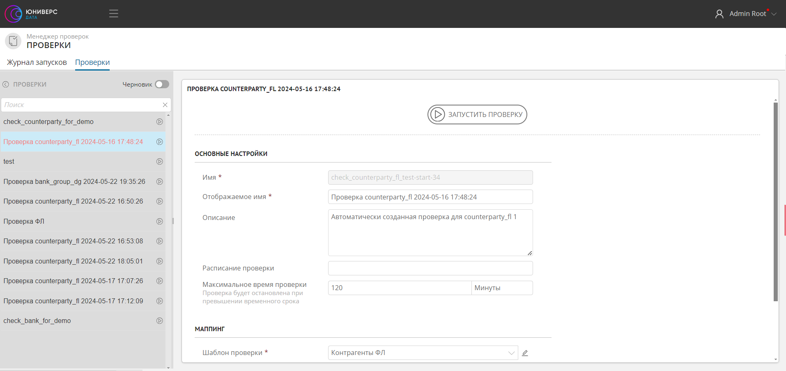
Task: Edit the Контрагенты ФЛ template with pencil icon
Action: point(525,353)
